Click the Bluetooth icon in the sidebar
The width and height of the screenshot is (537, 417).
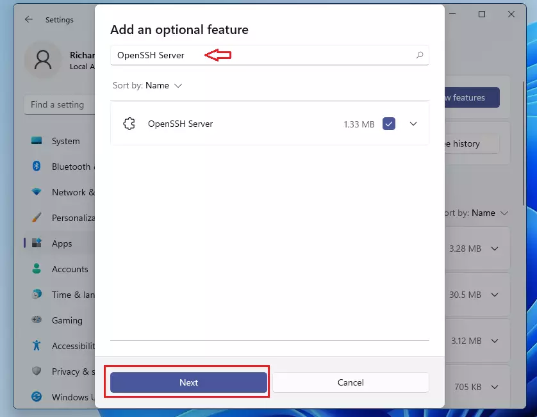point(37,167)
